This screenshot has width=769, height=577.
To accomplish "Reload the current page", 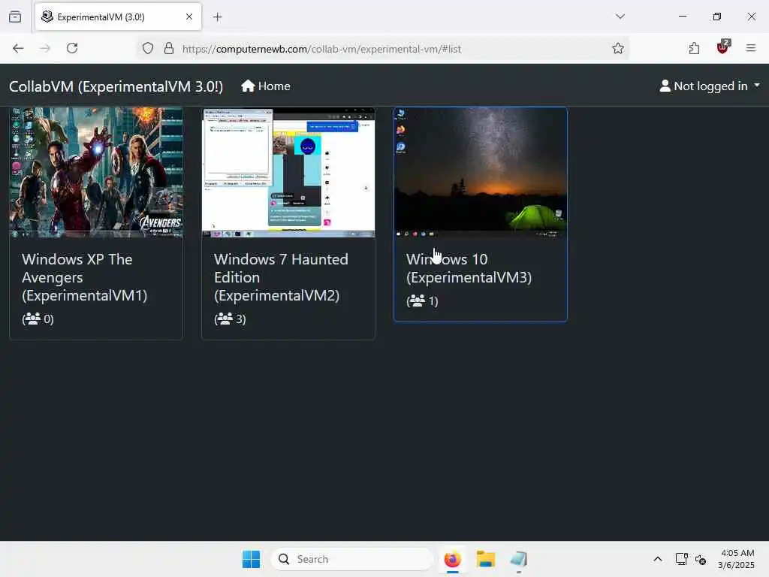I will point(72,48).
